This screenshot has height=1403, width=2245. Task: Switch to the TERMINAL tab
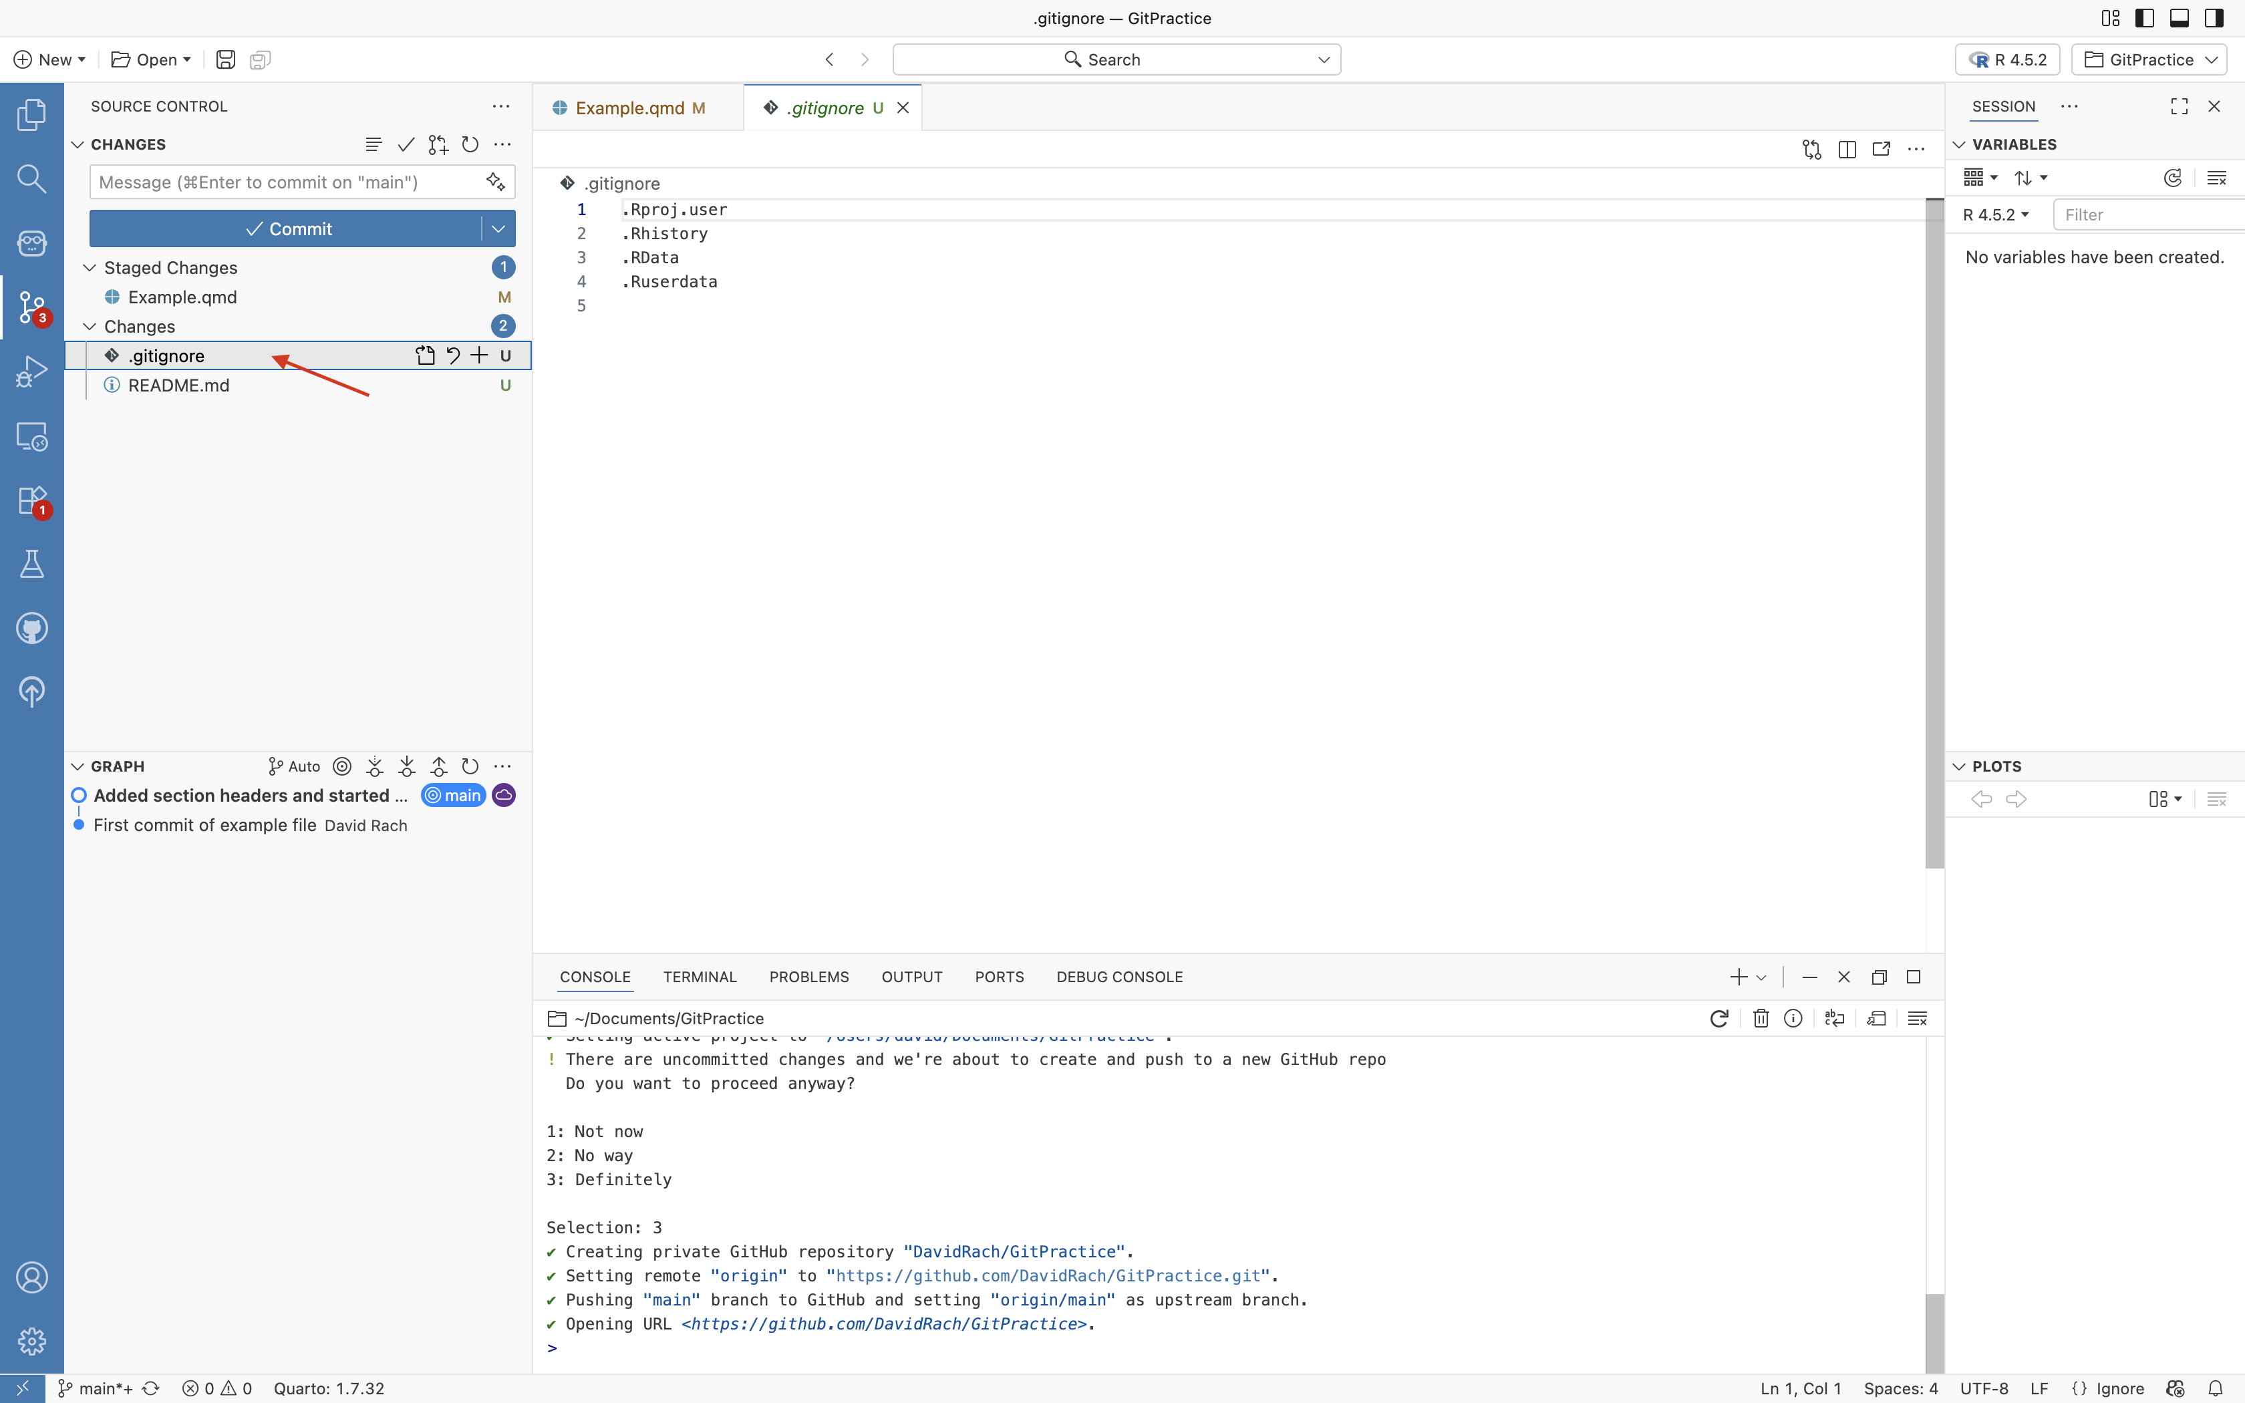tap(700, 977)
